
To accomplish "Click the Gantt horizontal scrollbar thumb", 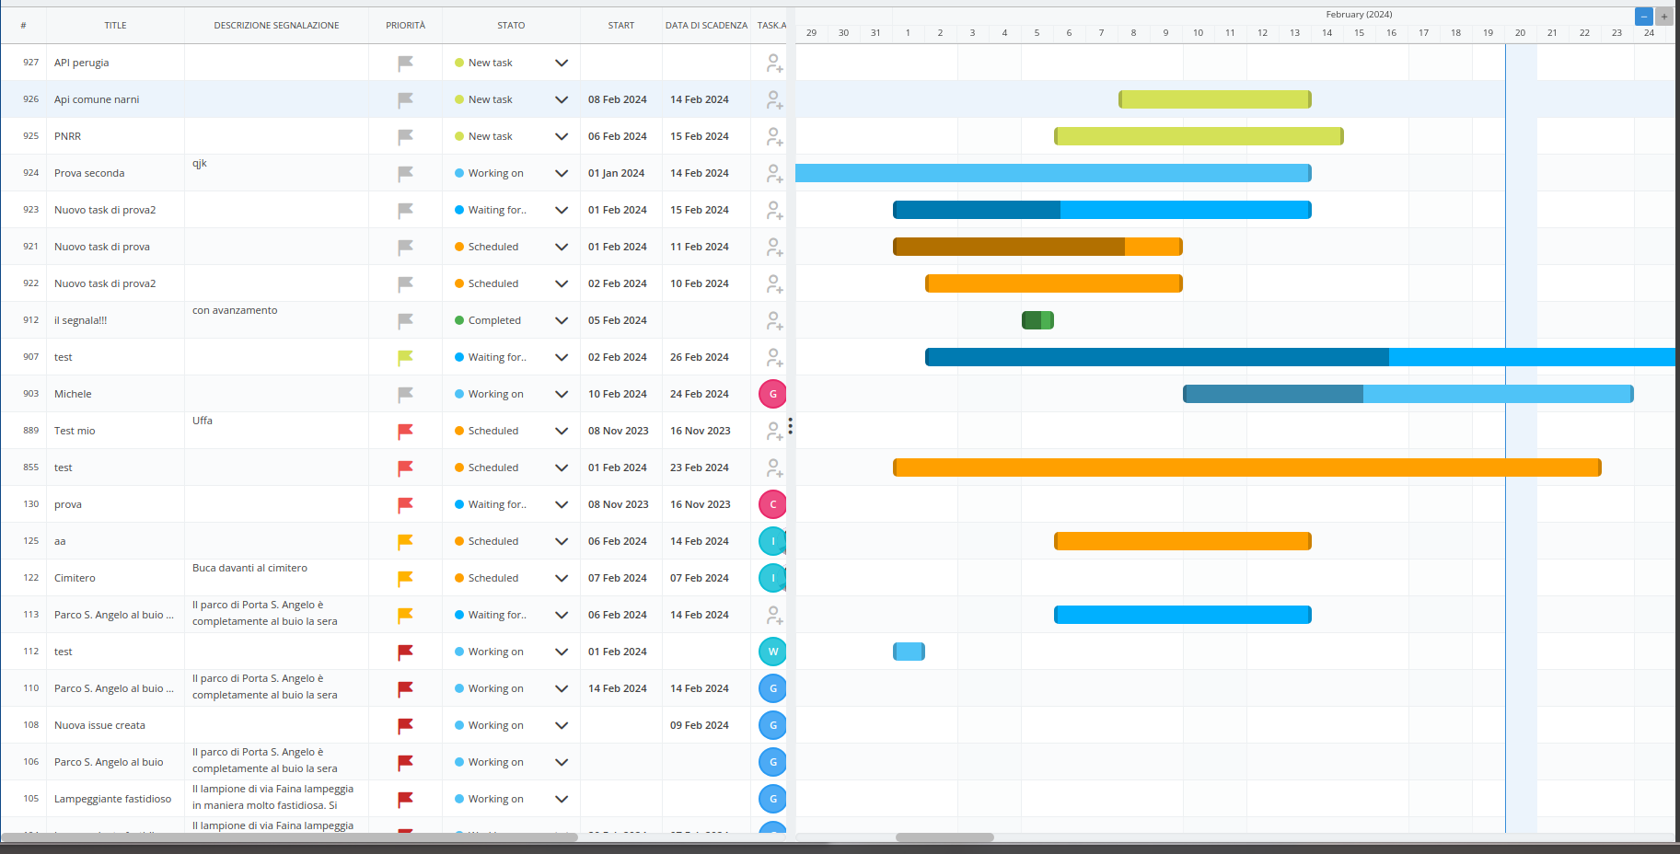I will (x=944, y=837).
